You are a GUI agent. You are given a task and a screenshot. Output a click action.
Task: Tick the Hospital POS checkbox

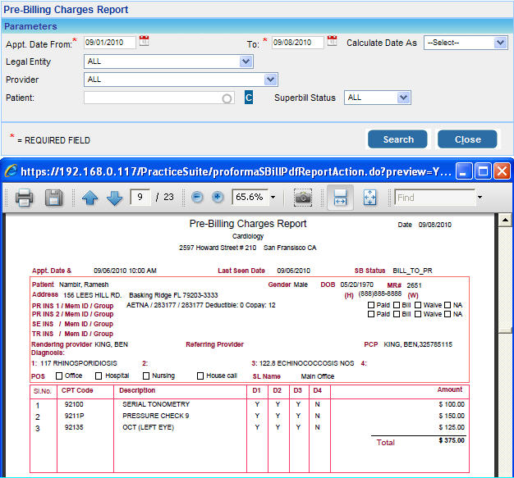[99, 376]
